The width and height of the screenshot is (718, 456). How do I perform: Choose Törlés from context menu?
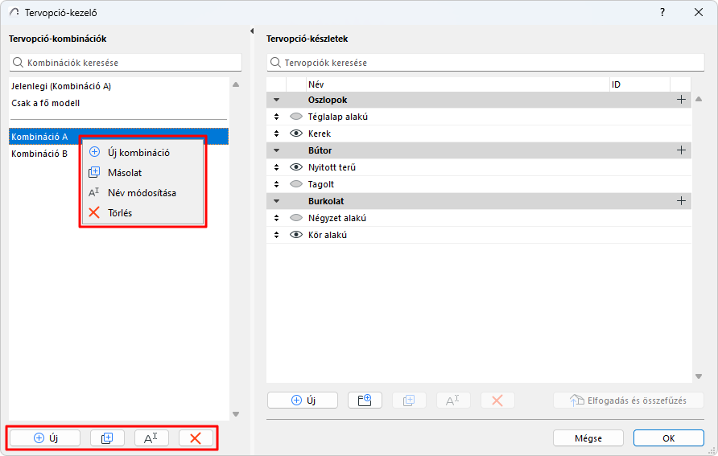tap(142, 213)
